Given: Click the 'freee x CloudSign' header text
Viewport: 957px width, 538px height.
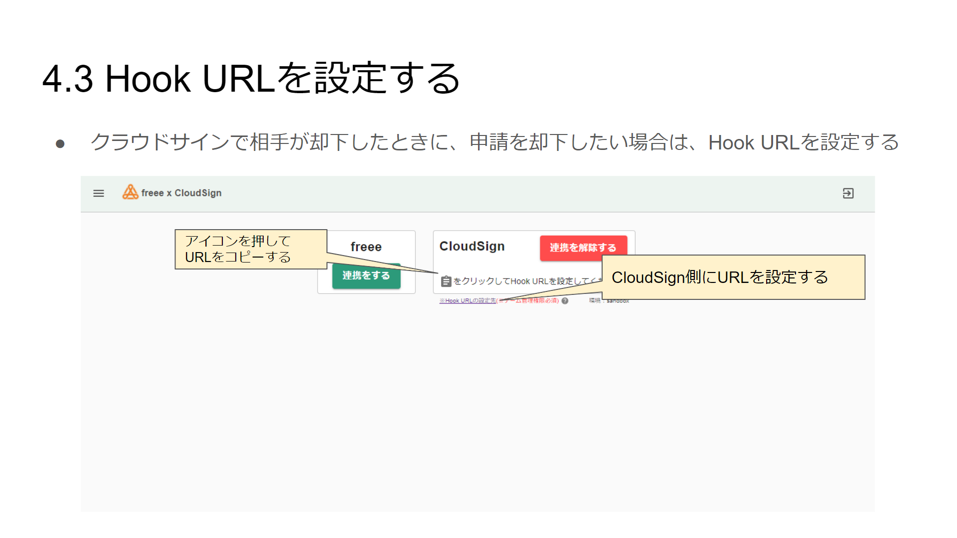Looking at the screenshot, I should (181, 193).
